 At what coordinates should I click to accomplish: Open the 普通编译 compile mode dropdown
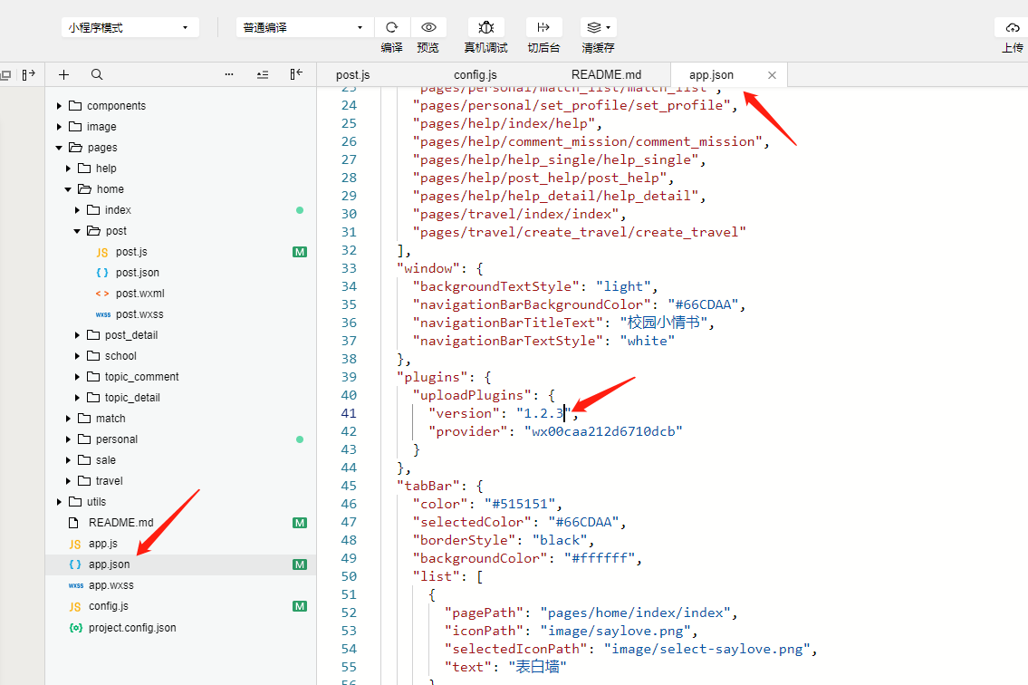point(304,27)
